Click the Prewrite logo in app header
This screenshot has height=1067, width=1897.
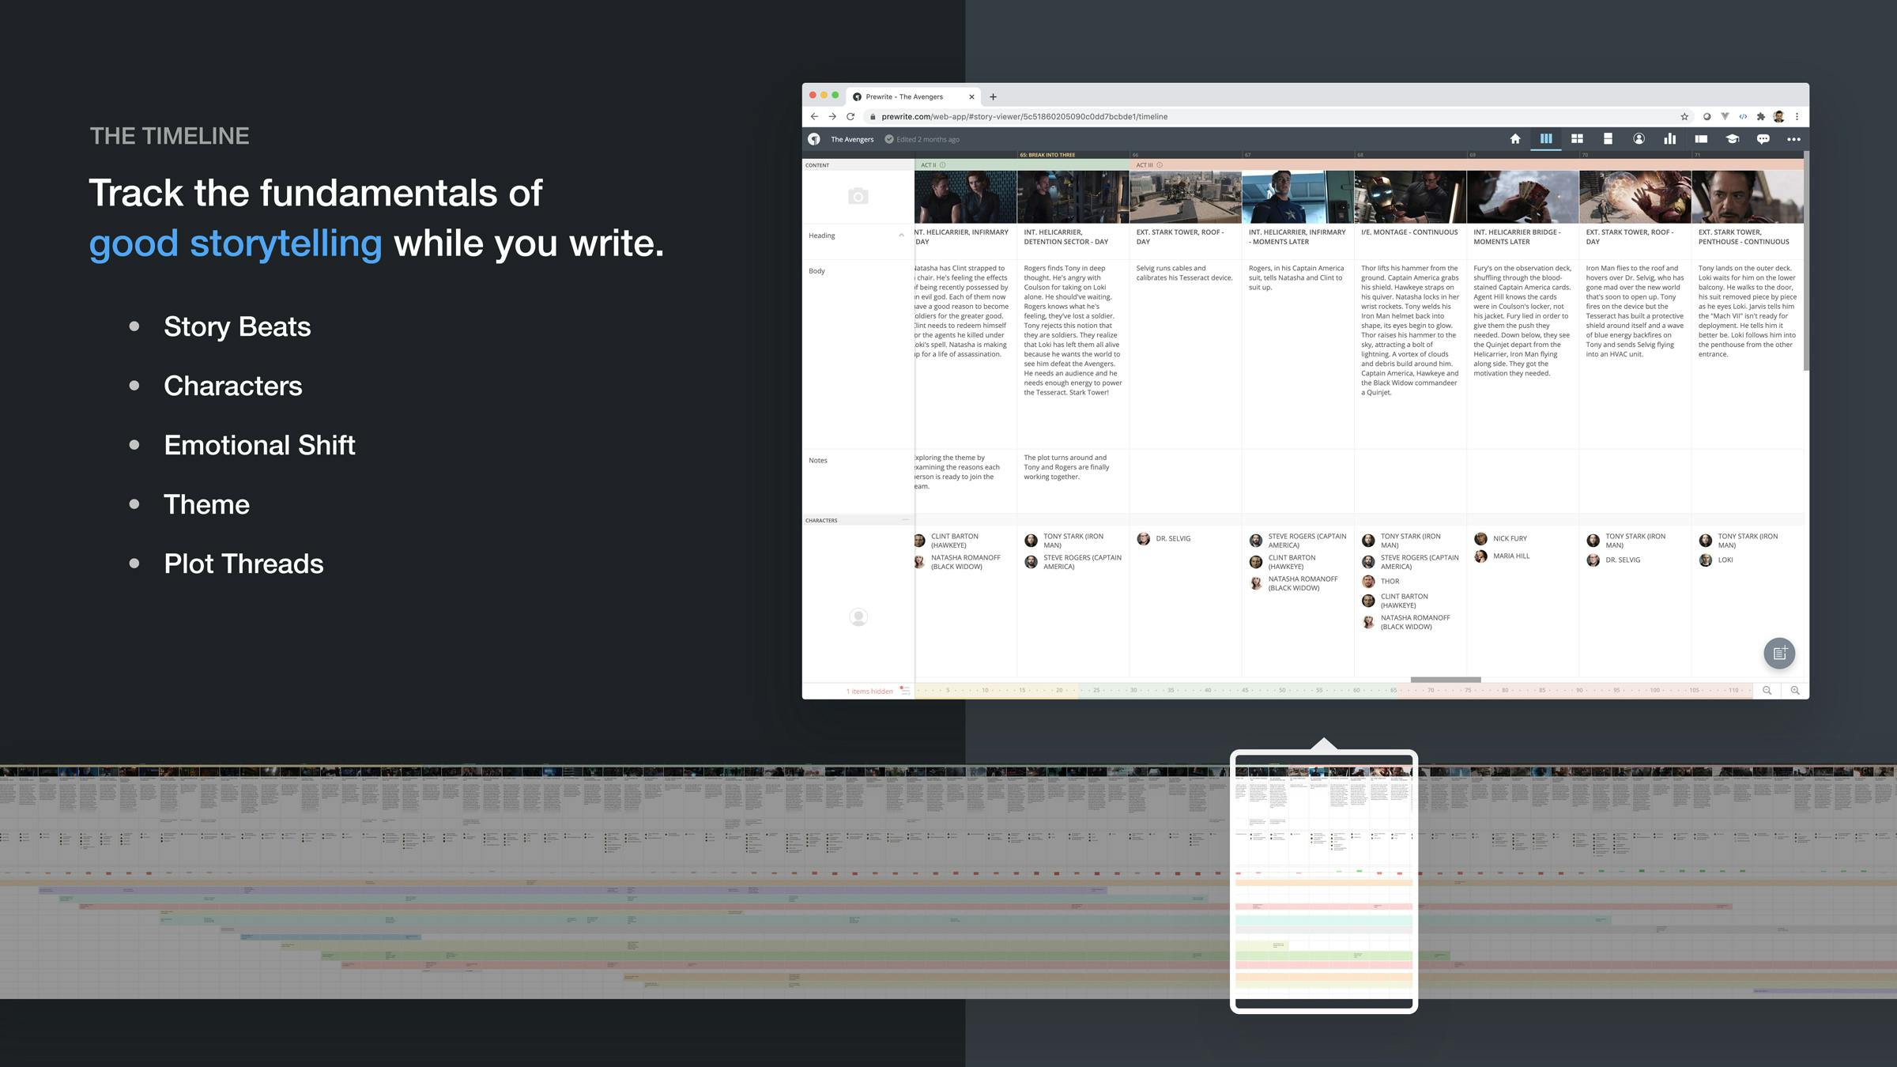[x=814, y=139]
